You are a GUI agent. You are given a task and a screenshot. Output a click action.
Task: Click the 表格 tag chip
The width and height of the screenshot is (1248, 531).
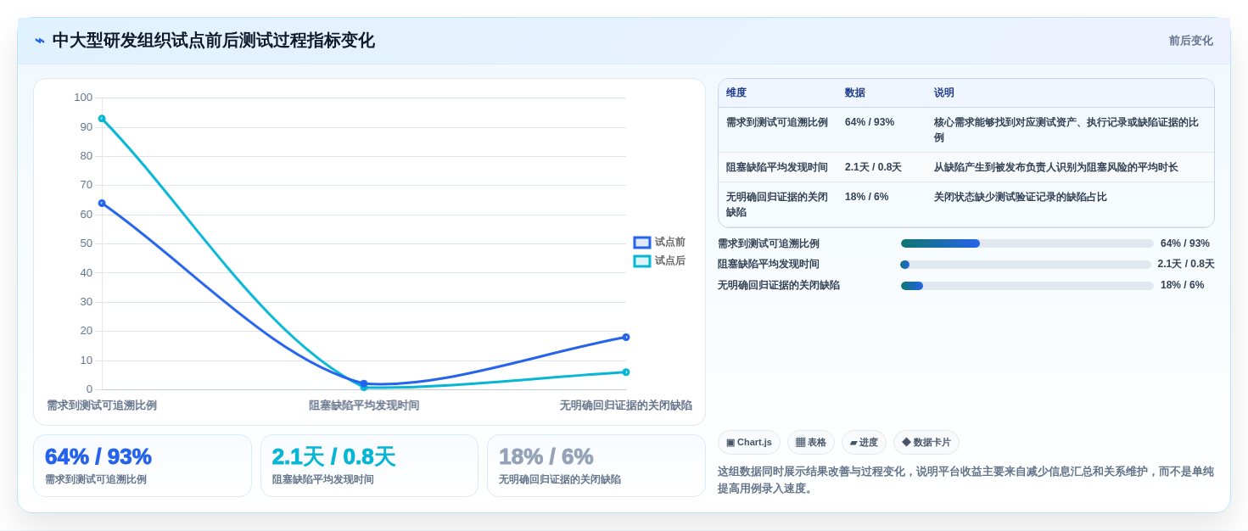(x=811, y=442)
